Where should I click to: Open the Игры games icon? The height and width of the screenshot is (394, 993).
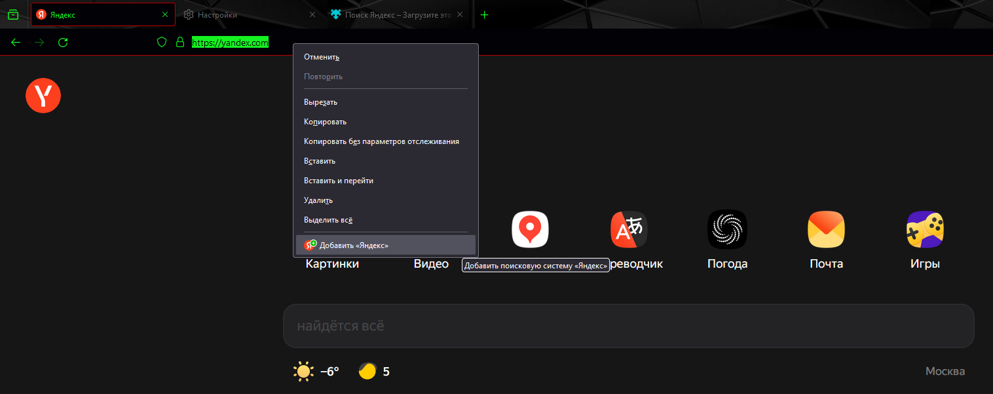[925, 230]
